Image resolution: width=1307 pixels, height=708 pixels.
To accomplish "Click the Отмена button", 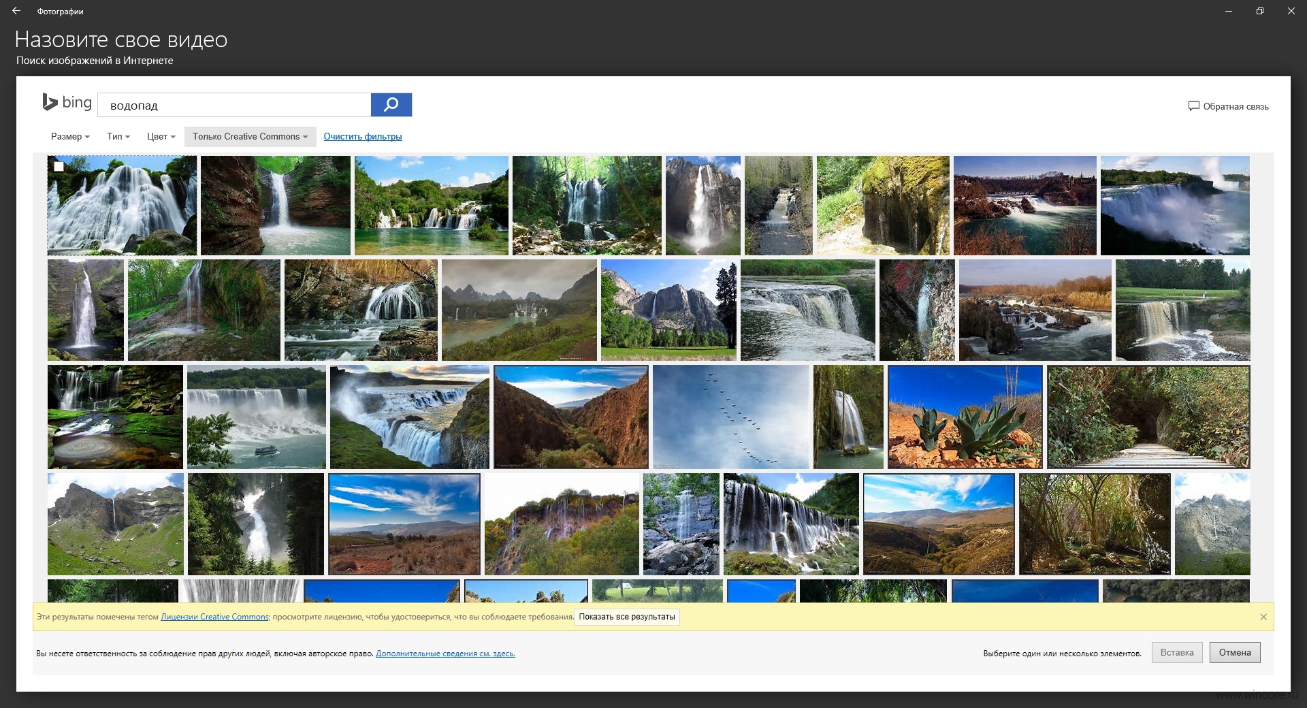I will (x=1235, y=652).
